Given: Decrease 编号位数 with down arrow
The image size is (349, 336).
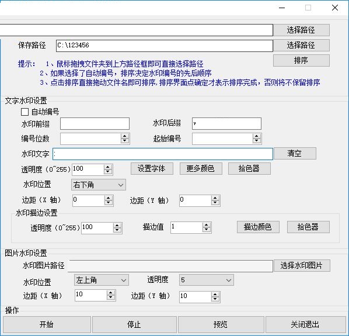Looking at the screenshot, I should point(125,141).
